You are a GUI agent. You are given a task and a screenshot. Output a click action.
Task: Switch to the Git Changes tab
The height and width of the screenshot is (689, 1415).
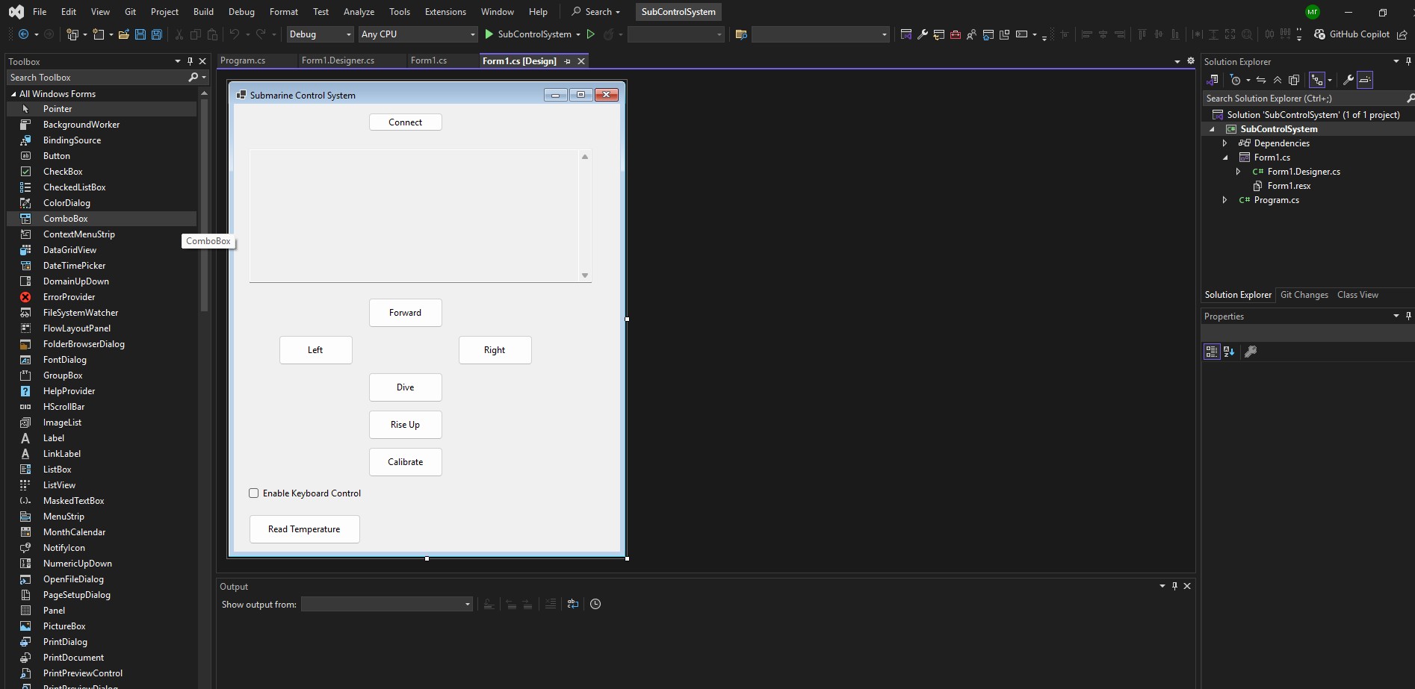coord(1304,295)
